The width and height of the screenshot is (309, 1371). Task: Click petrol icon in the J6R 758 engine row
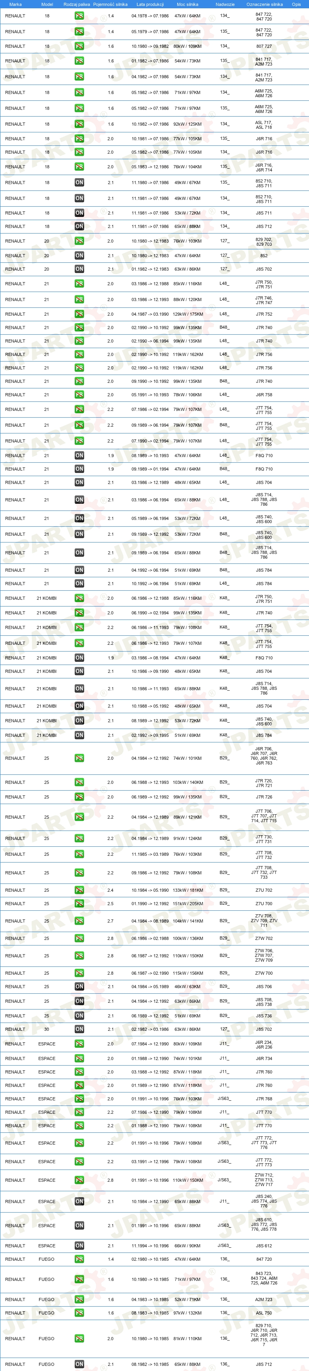(79, 395)
